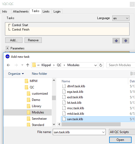Click the Remove task button

pos(33,40)
